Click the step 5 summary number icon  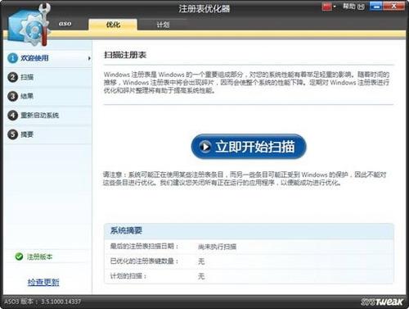coord(12,134)
